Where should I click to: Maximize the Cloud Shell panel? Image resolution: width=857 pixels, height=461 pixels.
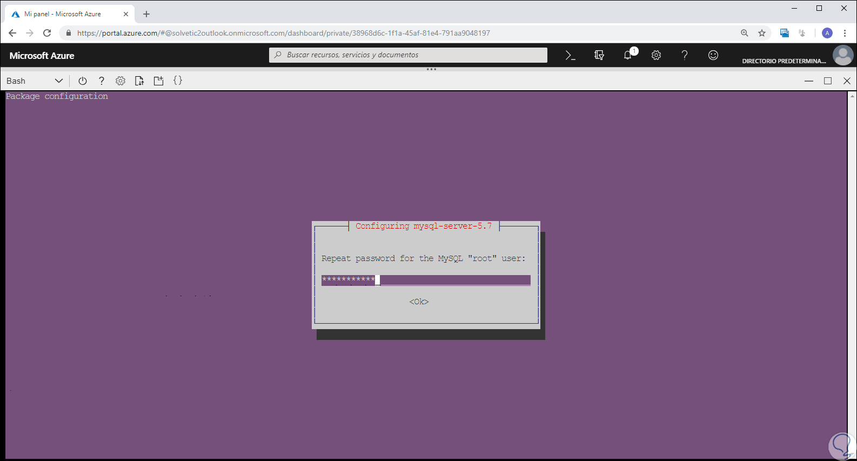[828, 81]
